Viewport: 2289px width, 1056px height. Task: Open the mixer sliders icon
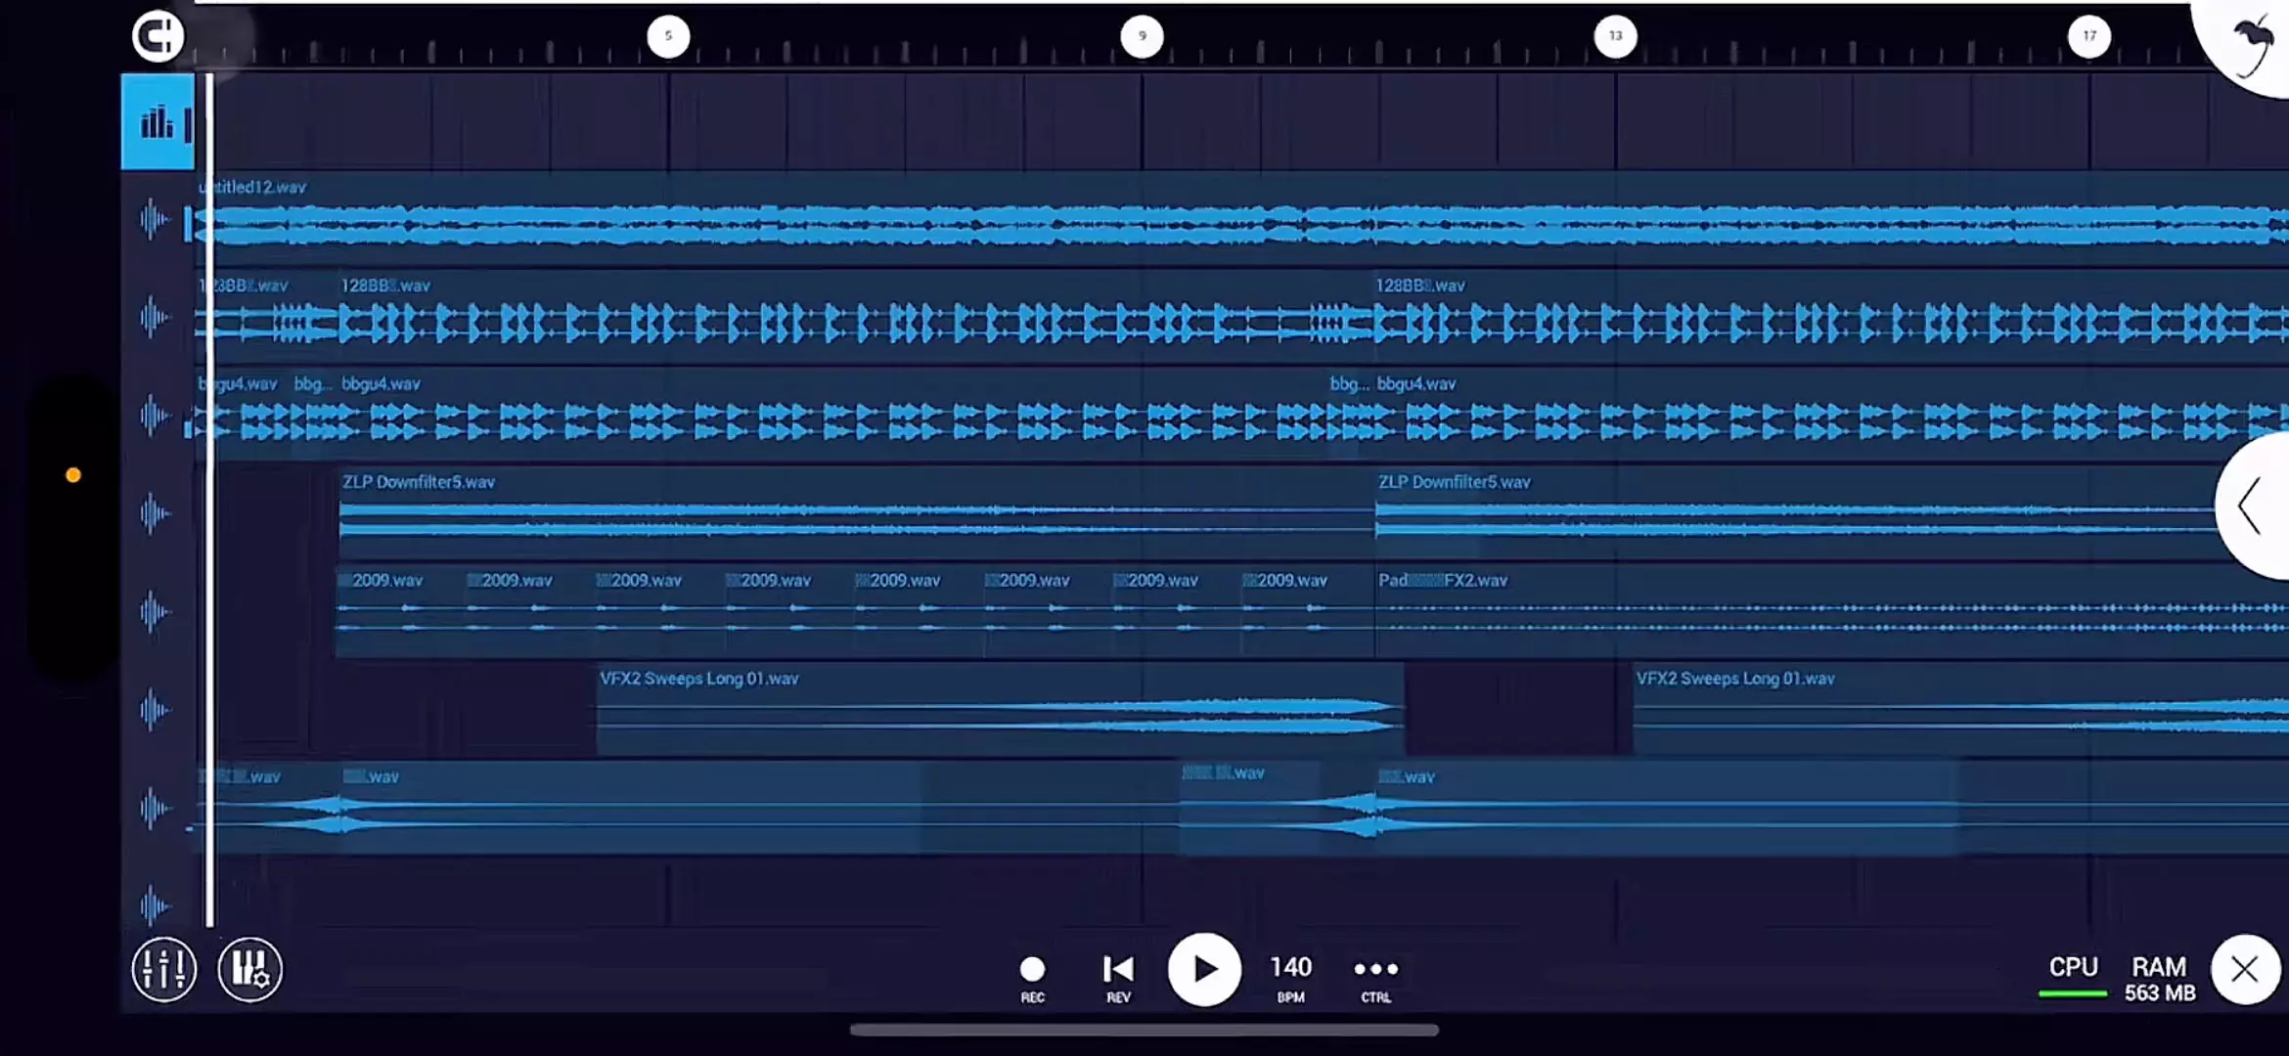163,969
